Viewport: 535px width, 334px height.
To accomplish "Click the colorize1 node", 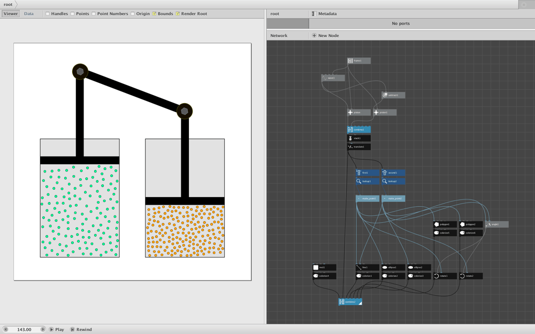I will (x=368, y=276).
